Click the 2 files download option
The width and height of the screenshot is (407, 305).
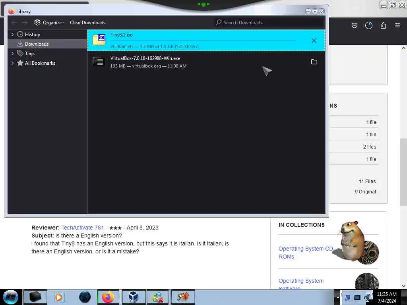coord(369,147)
